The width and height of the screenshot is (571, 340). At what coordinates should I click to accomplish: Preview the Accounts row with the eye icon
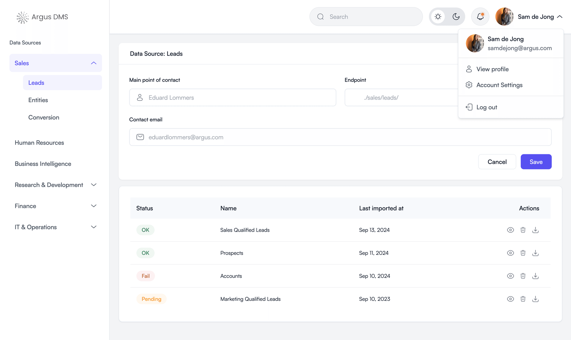click(x=510, y=276)
